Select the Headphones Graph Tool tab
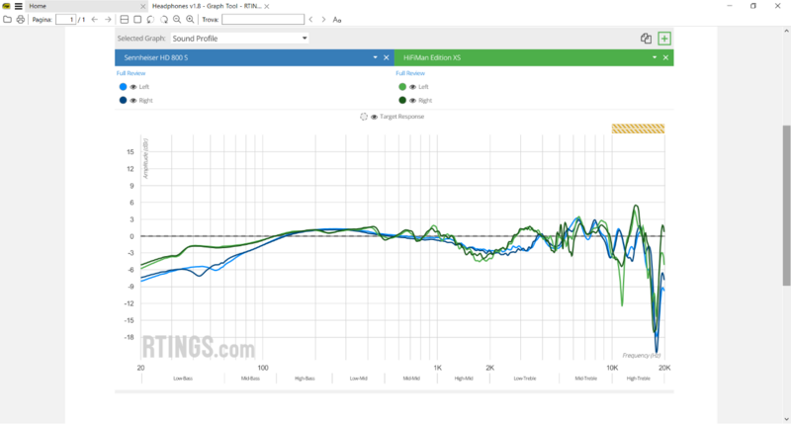The height and width of the screenshot is (424, 791). 206,6
